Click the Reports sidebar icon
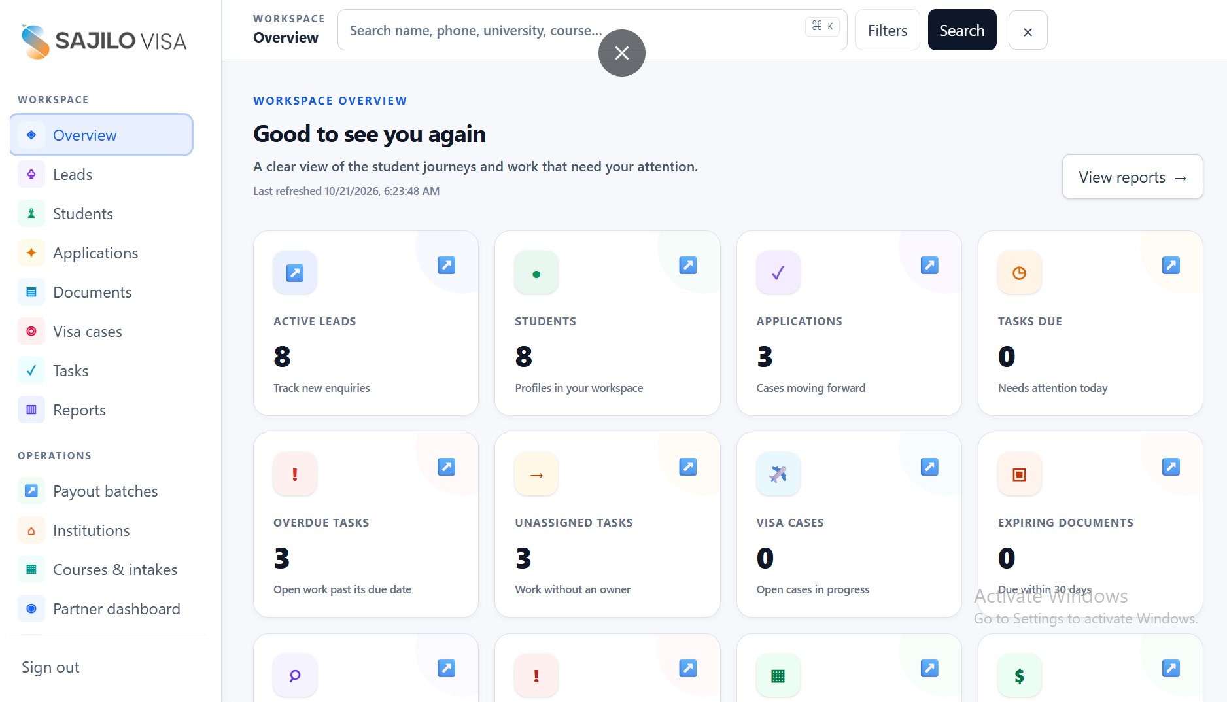Screen dimensions: 1227x702 [x=31, y=410]
